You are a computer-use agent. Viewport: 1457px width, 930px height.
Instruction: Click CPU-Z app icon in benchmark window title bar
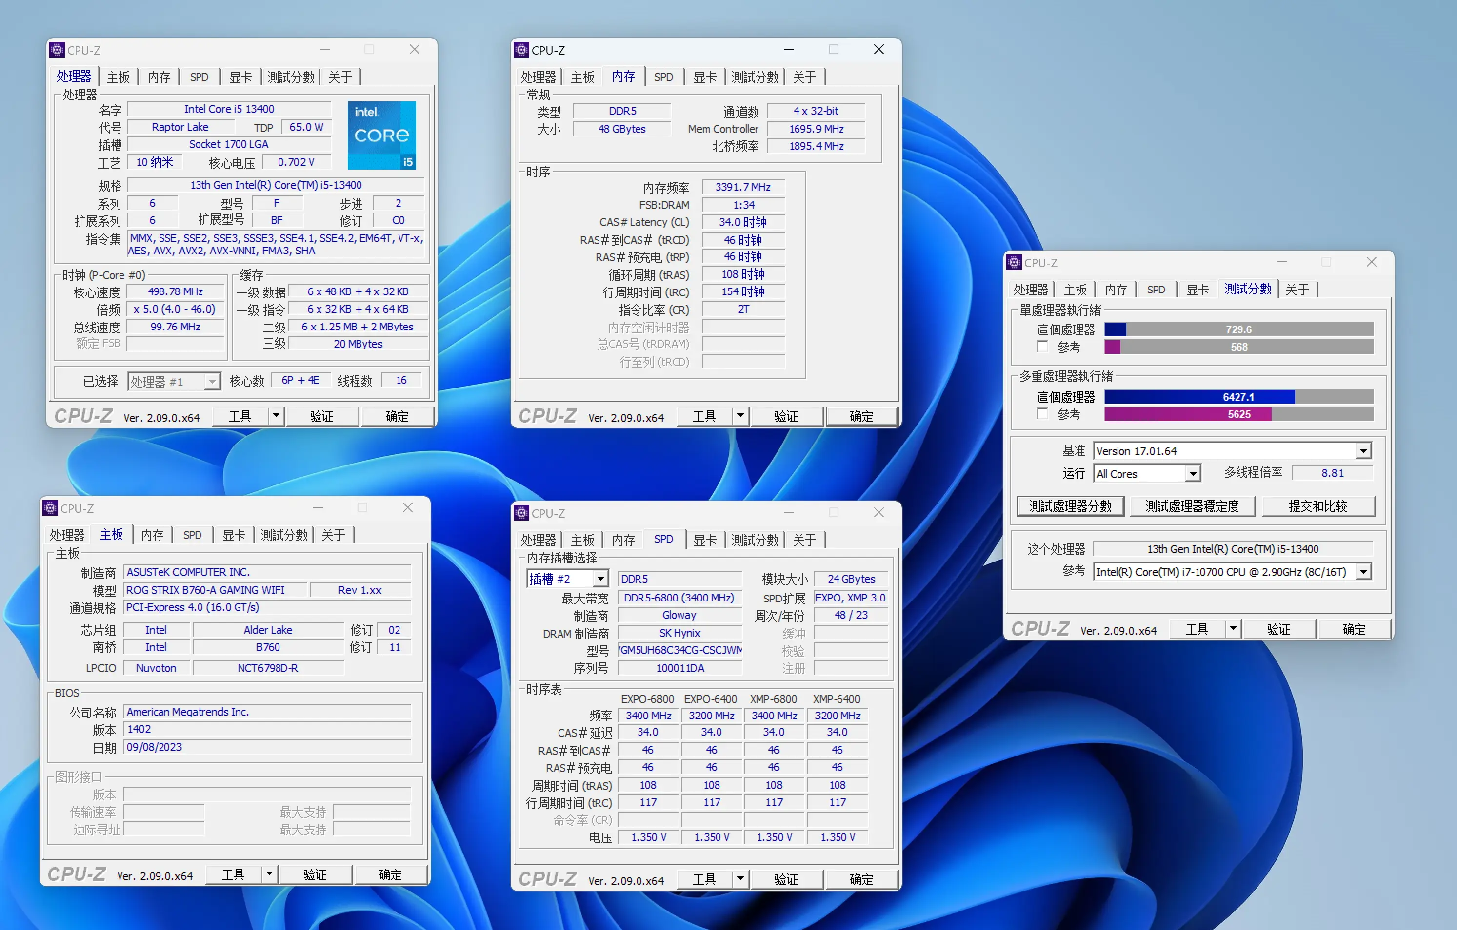click(x=1014, y=262)
